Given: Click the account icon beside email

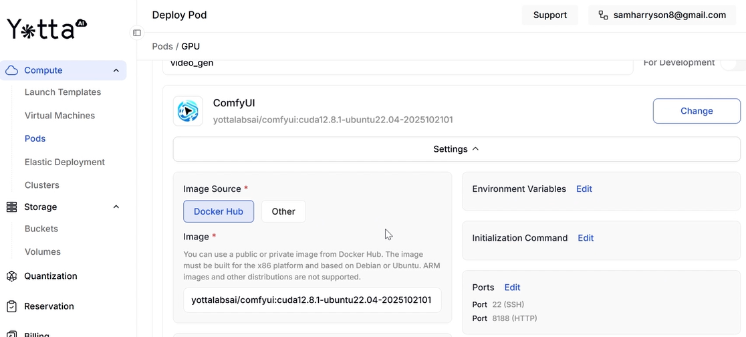Looking at the screenshot, I should (x=603, y=15).
